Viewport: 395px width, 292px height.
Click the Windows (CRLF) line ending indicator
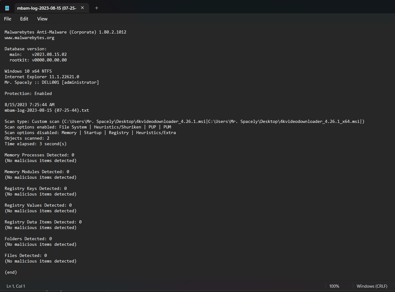tap(372, 286)
